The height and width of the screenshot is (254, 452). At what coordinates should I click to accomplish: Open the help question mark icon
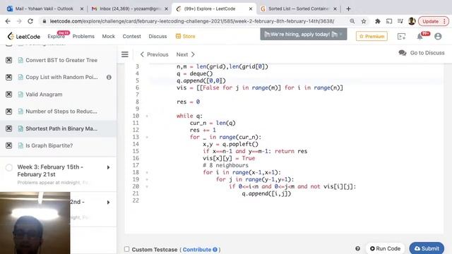tap(357, 248)
